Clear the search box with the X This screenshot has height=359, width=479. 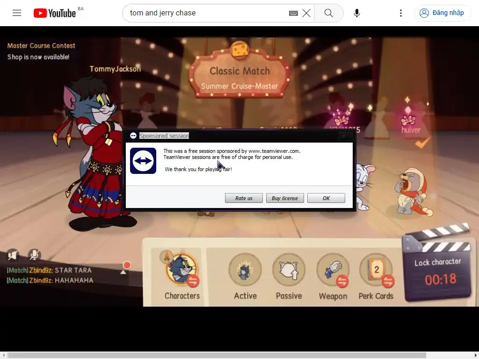click(306, 13)
